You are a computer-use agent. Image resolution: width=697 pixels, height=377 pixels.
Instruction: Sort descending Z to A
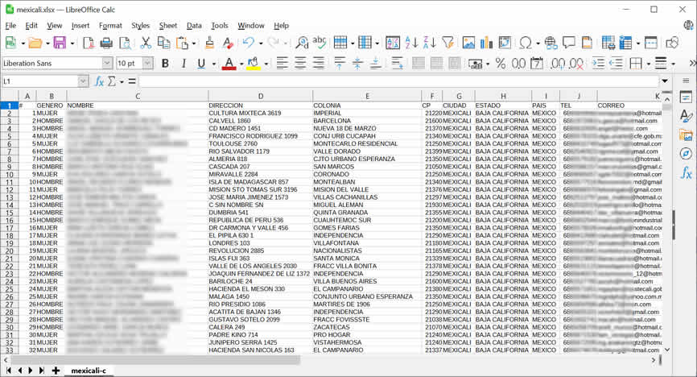click(430, 43)
